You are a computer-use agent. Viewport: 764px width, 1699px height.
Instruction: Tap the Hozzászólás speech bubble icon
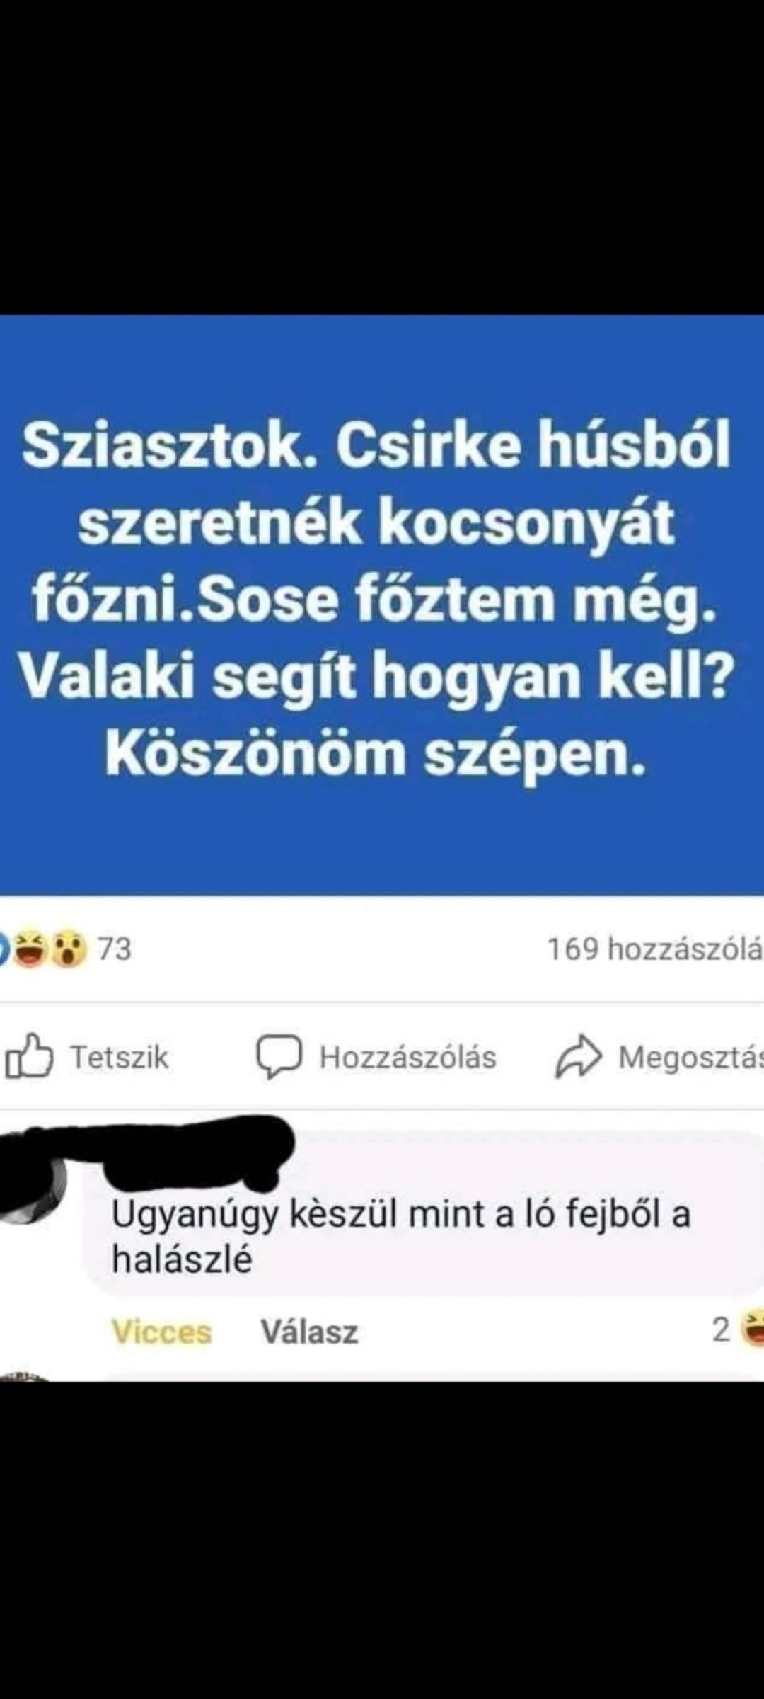pyautogui.click(x=279, y=1057)
